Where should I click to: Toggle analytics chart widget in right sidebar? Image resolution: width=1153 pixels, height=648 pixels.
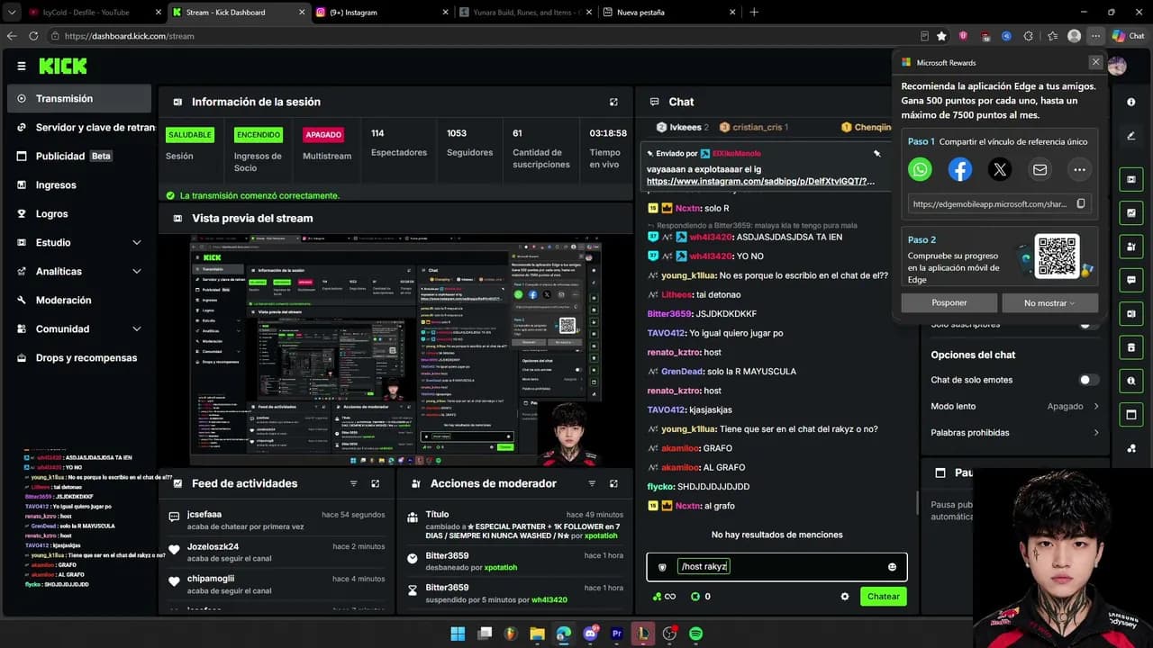1131,213
